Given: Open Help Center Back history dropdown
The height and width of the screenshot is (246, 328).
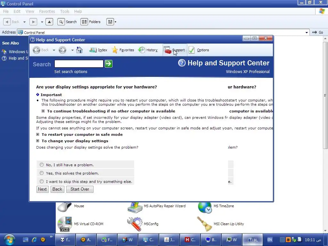Looking at the screenshot, I should click(x=54, y=50).
